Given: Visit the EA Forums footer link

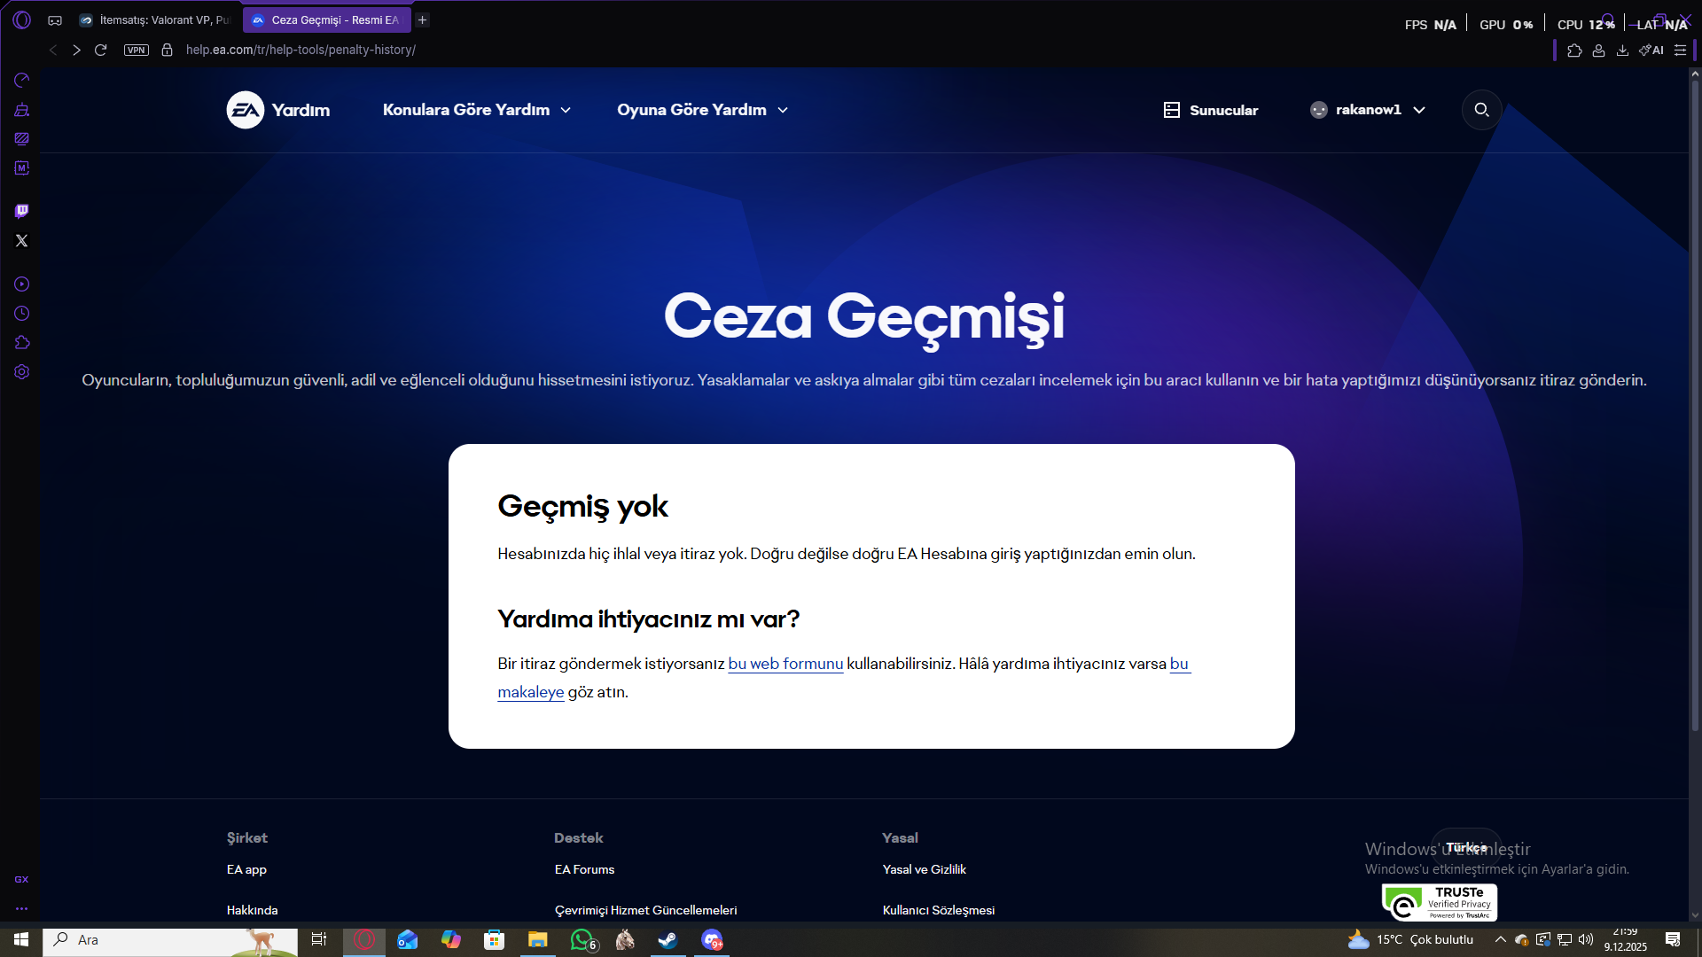Looking at the screenshot, I should 584,870.
